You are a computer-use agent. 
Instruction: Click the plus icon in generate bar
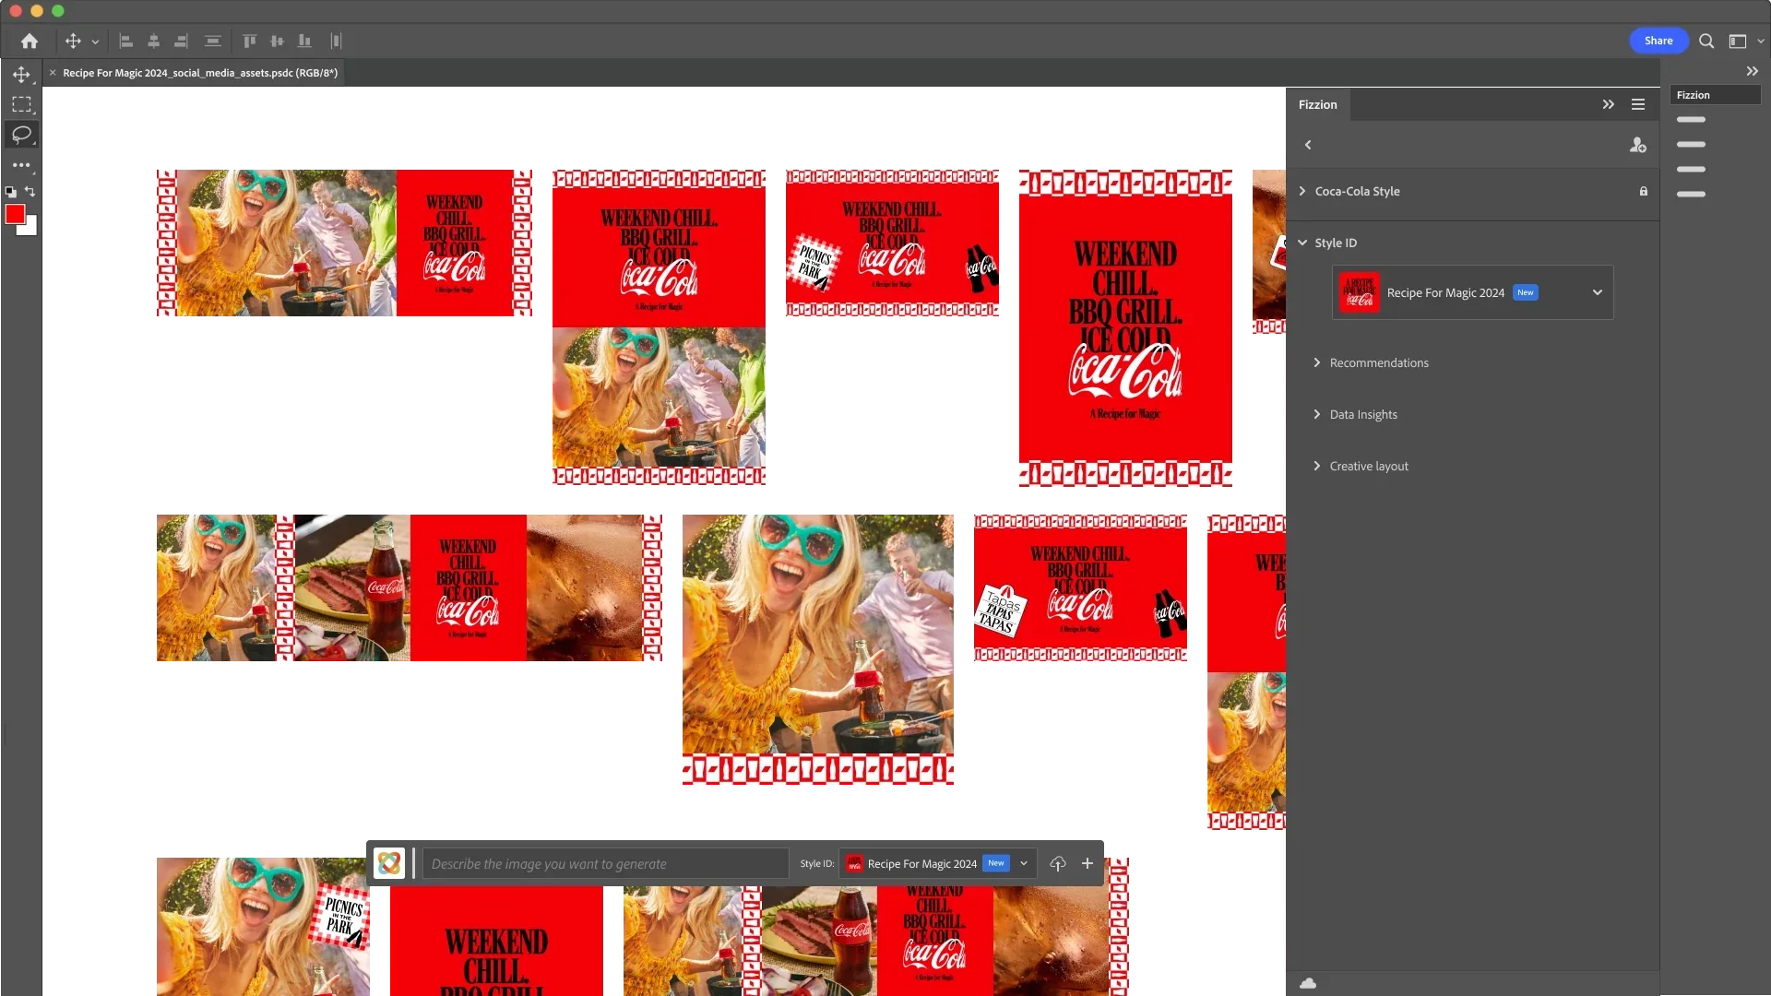point(1088,863)
